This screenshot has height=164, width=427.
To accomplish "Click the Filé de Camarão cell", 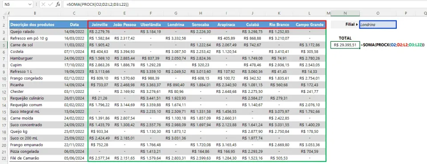I will point(35,158).
